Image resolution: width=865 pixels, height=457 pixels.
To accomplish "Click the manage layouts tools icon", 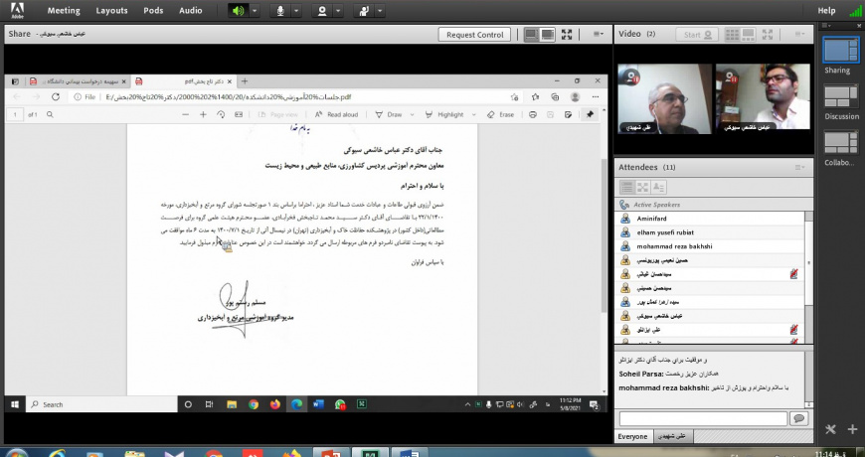I will [831, 429].
